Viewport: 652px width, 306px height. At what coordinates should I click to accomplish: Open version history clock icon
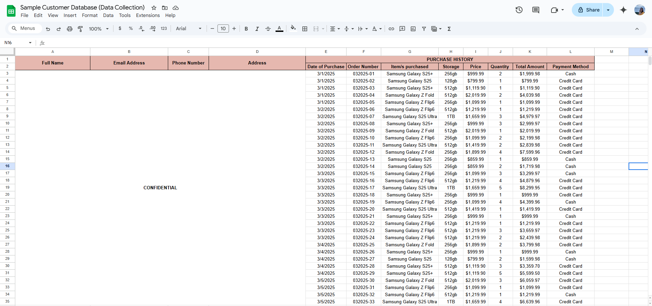click(519, 10)
